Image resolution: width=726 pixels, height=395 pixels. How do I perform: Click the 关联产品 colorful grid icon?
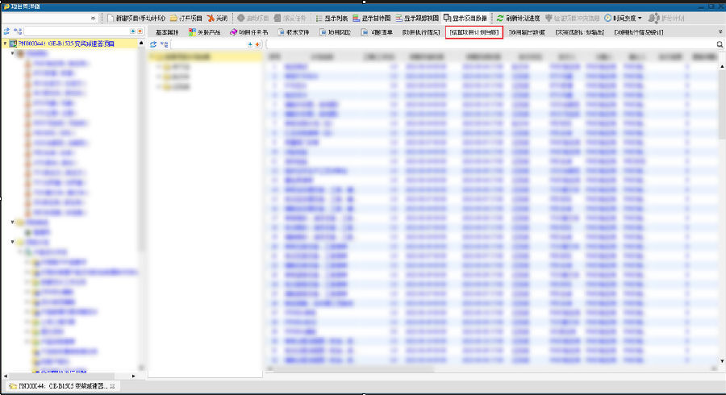pyautogui.click(x=192, y=32)
